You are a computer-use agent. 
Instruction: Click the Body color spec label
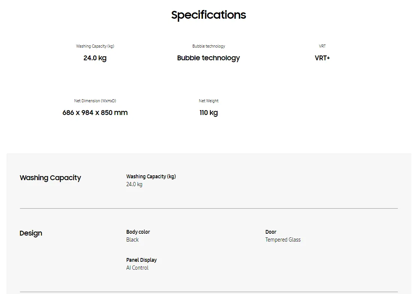(138, 232)
